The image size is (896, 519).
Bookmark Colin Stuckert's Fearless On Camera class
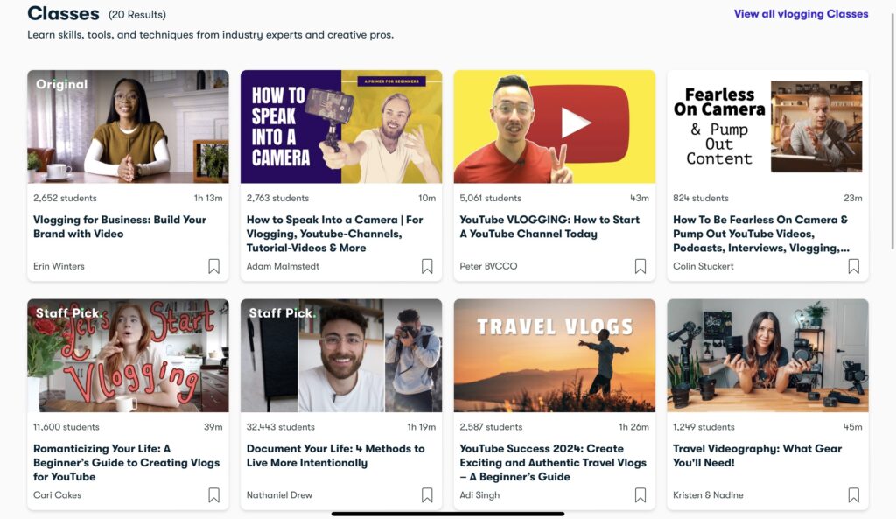click(x=853, y=266)
